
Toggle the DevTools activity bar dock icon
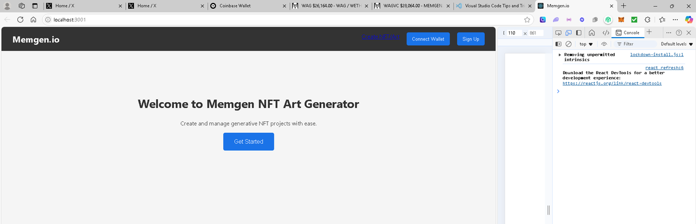click(579, 32)
